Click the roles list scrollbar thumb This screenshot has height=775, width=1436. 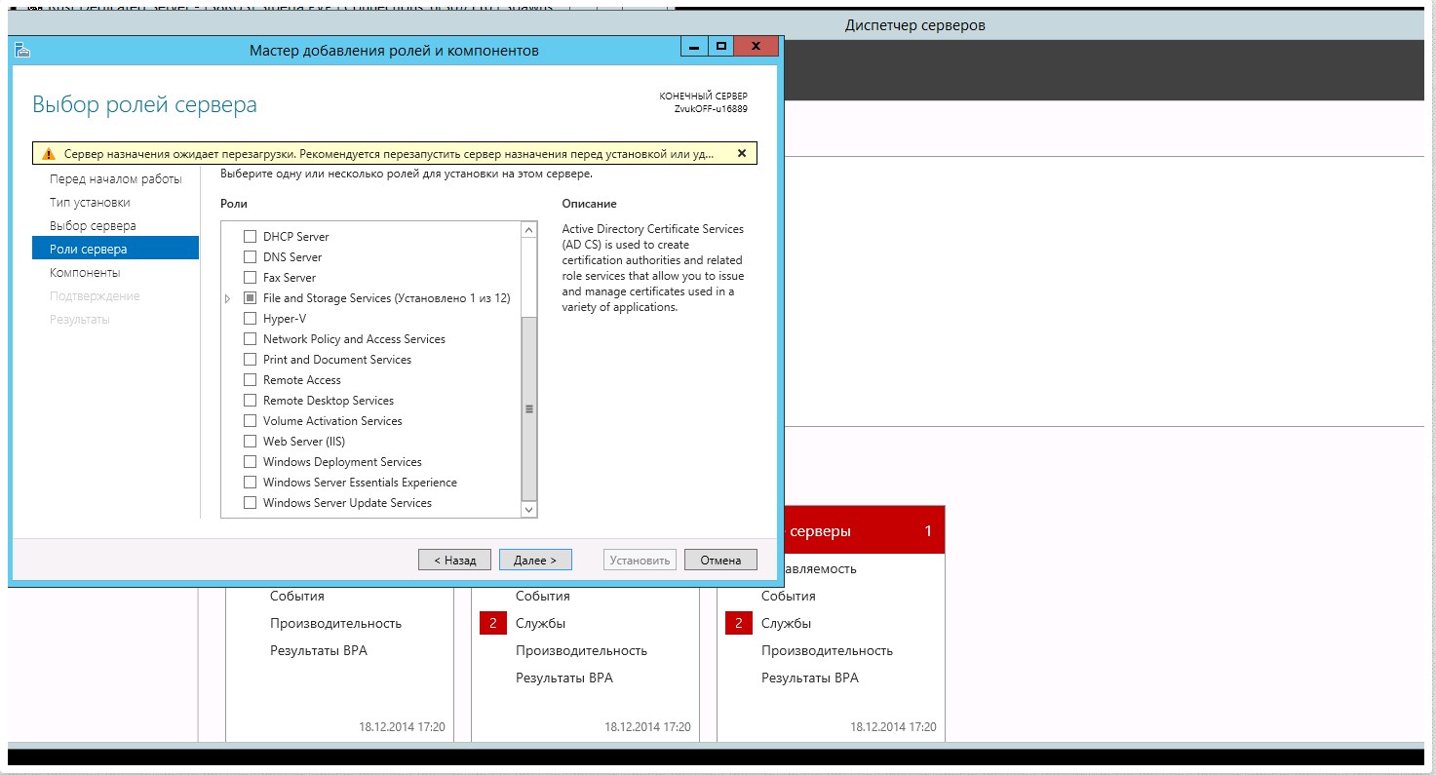(x=529, y=409)
